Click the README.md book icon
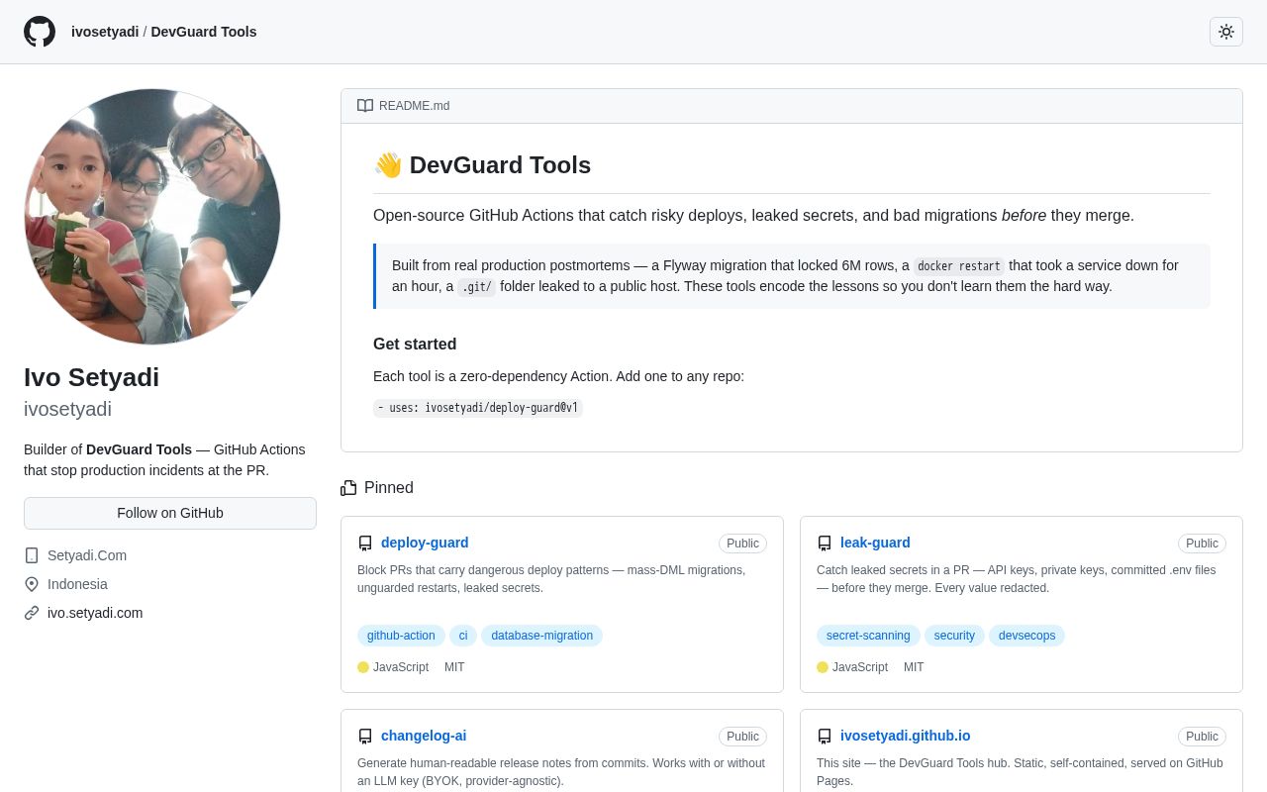 tap(365, 106)
